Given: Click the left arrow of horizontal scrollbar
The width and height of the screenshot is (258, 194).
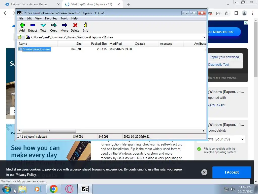Looking at the screenshot, I should pos(19,131).
